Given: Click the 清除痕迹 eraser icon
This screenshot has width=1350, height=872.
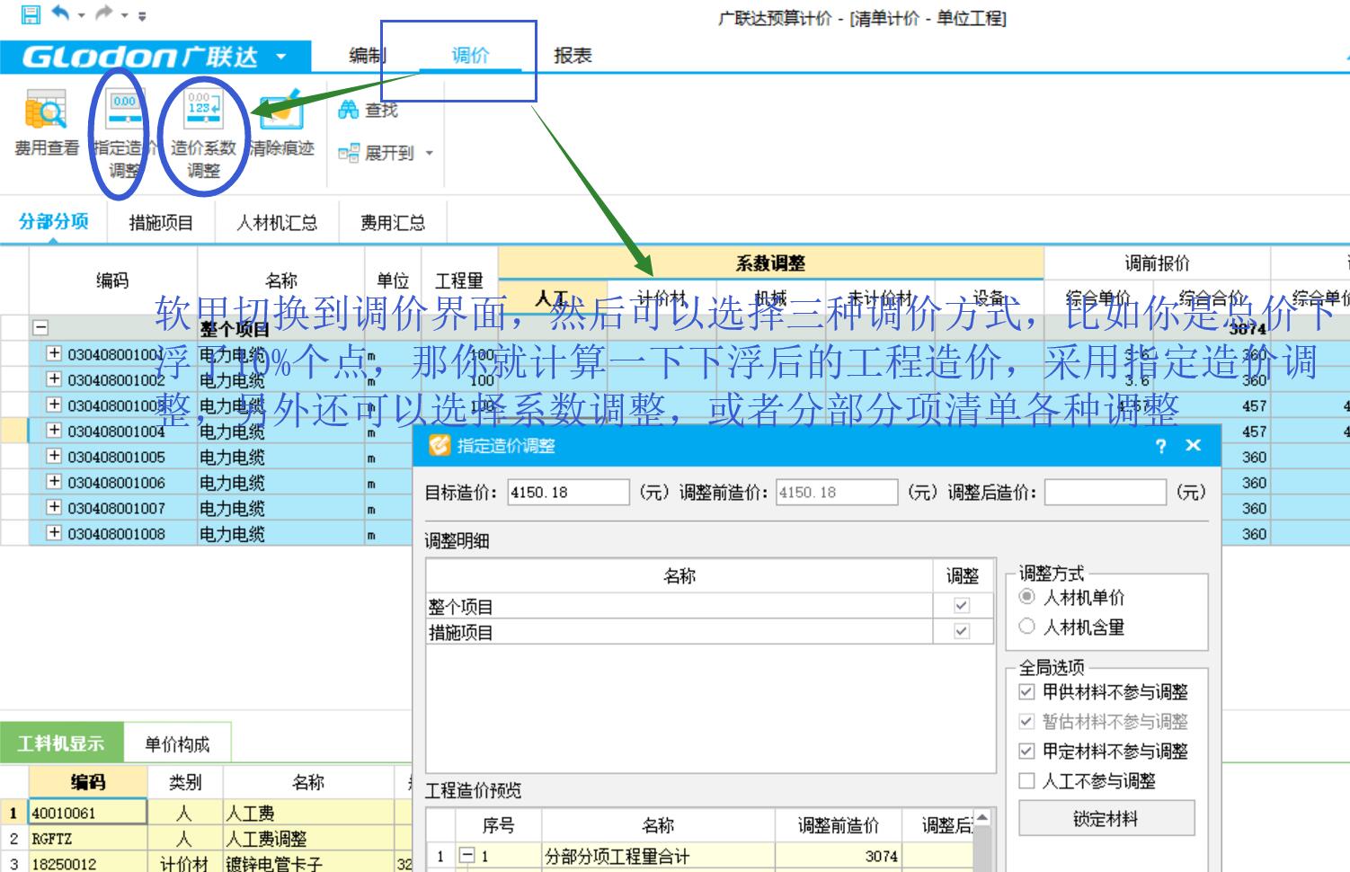Looking at the screenshot, I should 281,111.
